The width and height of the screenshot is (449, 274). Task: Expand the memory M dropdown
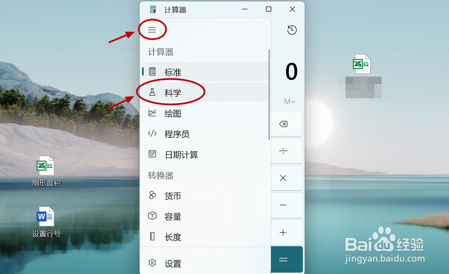pyautogui.click(x=289, y=102)
